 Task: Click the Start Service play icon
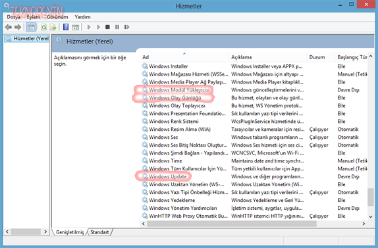89,27
